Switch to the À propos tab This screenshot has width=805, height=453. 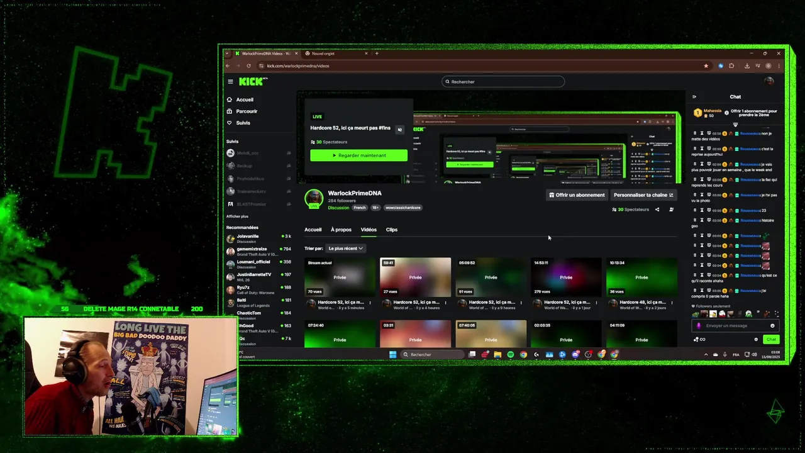pyautogui.click(x=341, y=230)
